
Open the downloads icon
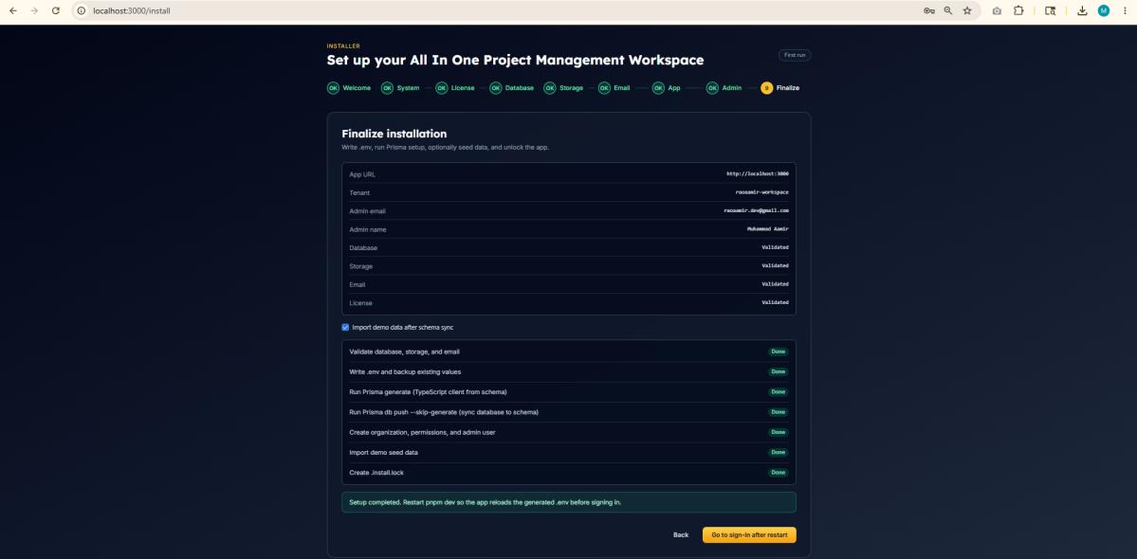click(x=1082, y=10)
